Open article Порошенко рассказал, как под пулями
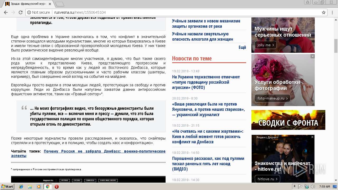This screenshot has width=338, height=190. 208,164
